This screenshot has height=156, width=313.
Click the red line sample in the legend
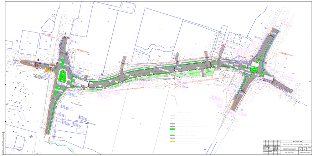[x=172, y=115]
